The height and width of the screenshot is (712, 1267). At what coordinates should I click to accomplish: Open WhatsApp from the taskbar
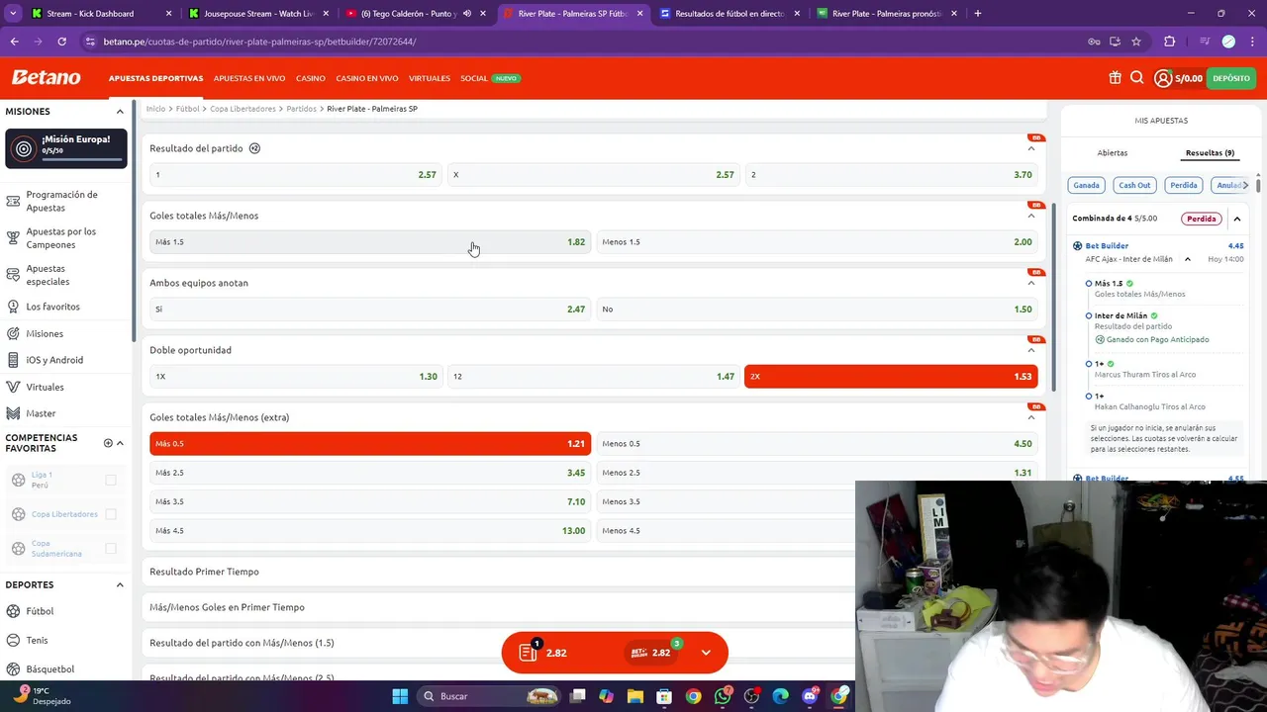coord(723,696)
